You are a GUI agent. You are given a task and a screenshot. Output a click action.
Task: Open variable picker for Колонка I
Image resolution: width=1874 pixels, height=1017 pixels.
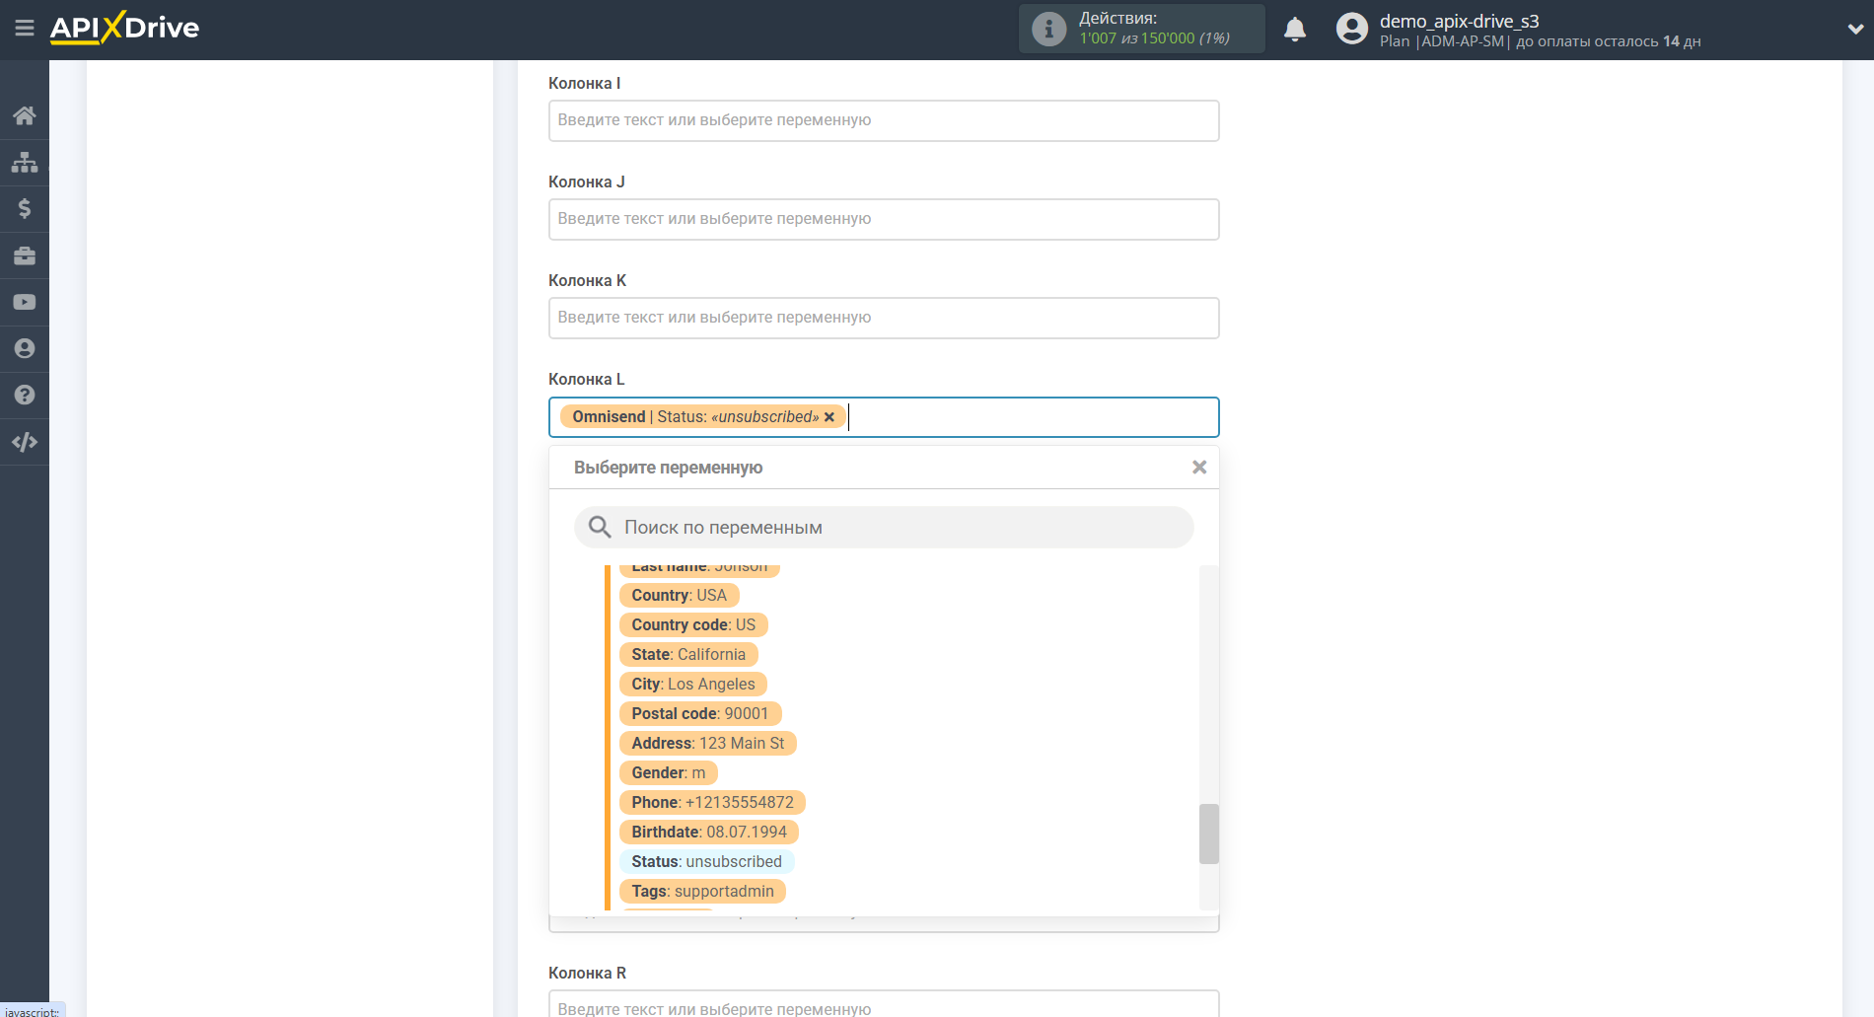[883, 119]
